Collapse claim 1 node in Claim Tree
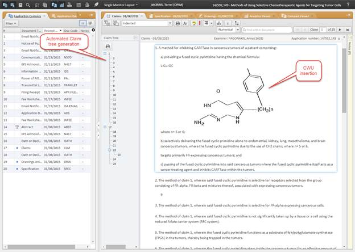Screen dimensions: 355x252 105,53
